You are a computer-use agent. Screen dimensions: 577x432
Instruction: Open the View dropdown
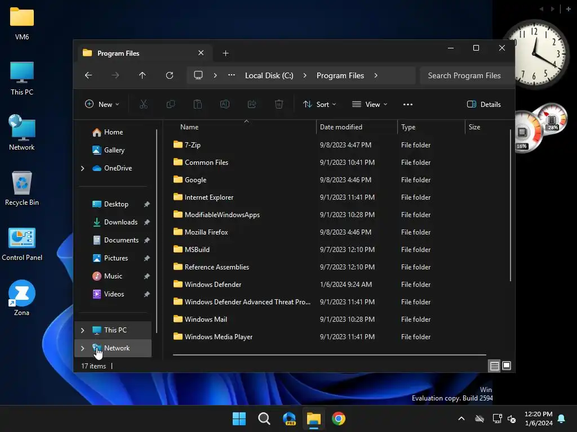click(x=370, y=104)
